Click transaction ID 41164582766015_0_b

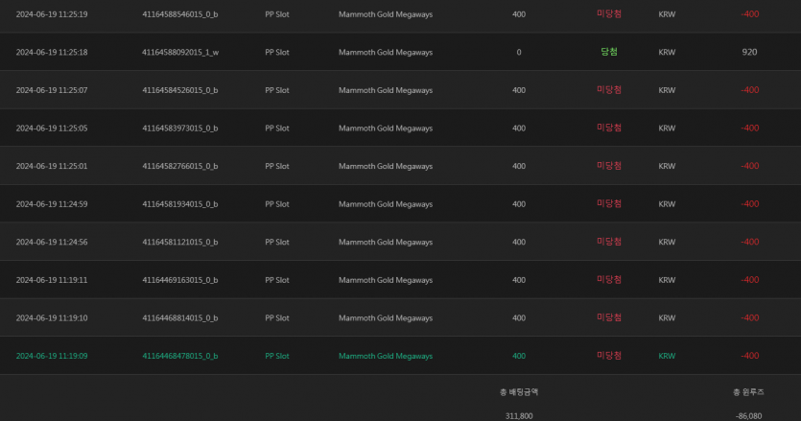[179, 166]
